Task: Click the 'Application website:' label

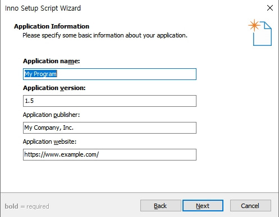Action: [x=49, y=141]
